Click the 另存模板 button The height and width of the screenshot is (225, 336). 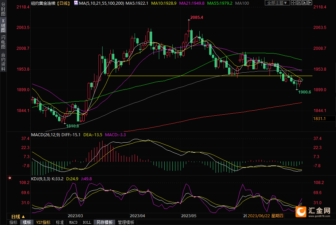104,222
